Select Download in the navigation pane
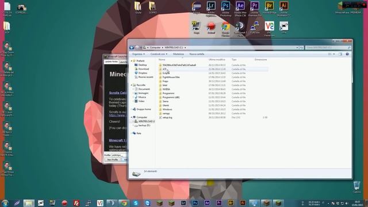Image resolution: width=368 pixels, height=207 pixels. coord(144,69)
